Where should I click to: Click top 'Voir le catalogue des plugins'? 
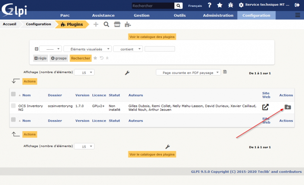pos(152,37)
